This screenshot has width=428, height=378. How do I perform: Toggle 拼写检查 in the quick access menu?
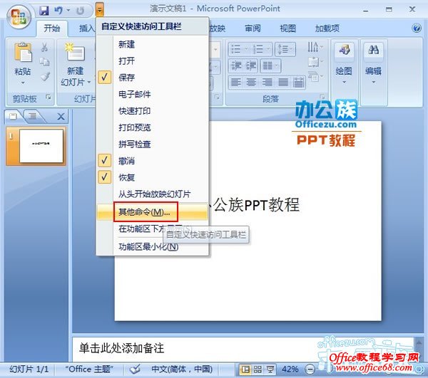point(153,144)
